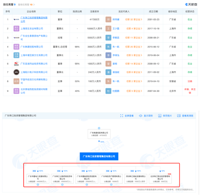Open the 任职 32 家企业 chevron link

coord(133,19)
